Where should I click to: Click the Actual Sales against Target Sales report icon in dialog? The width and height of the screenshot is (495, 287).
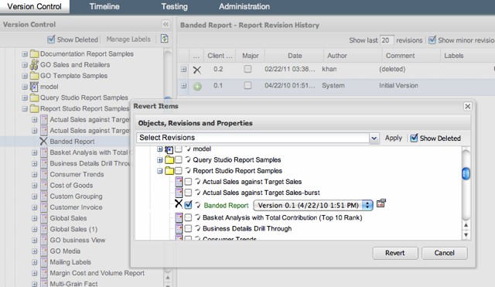179,182
